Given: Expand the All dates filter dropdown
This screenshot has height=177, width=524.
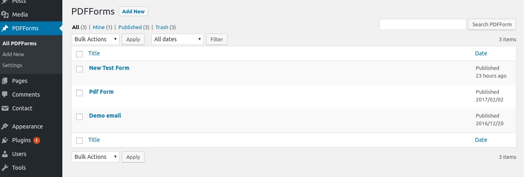Looking at the screenshot, I should tap(177, 39).
